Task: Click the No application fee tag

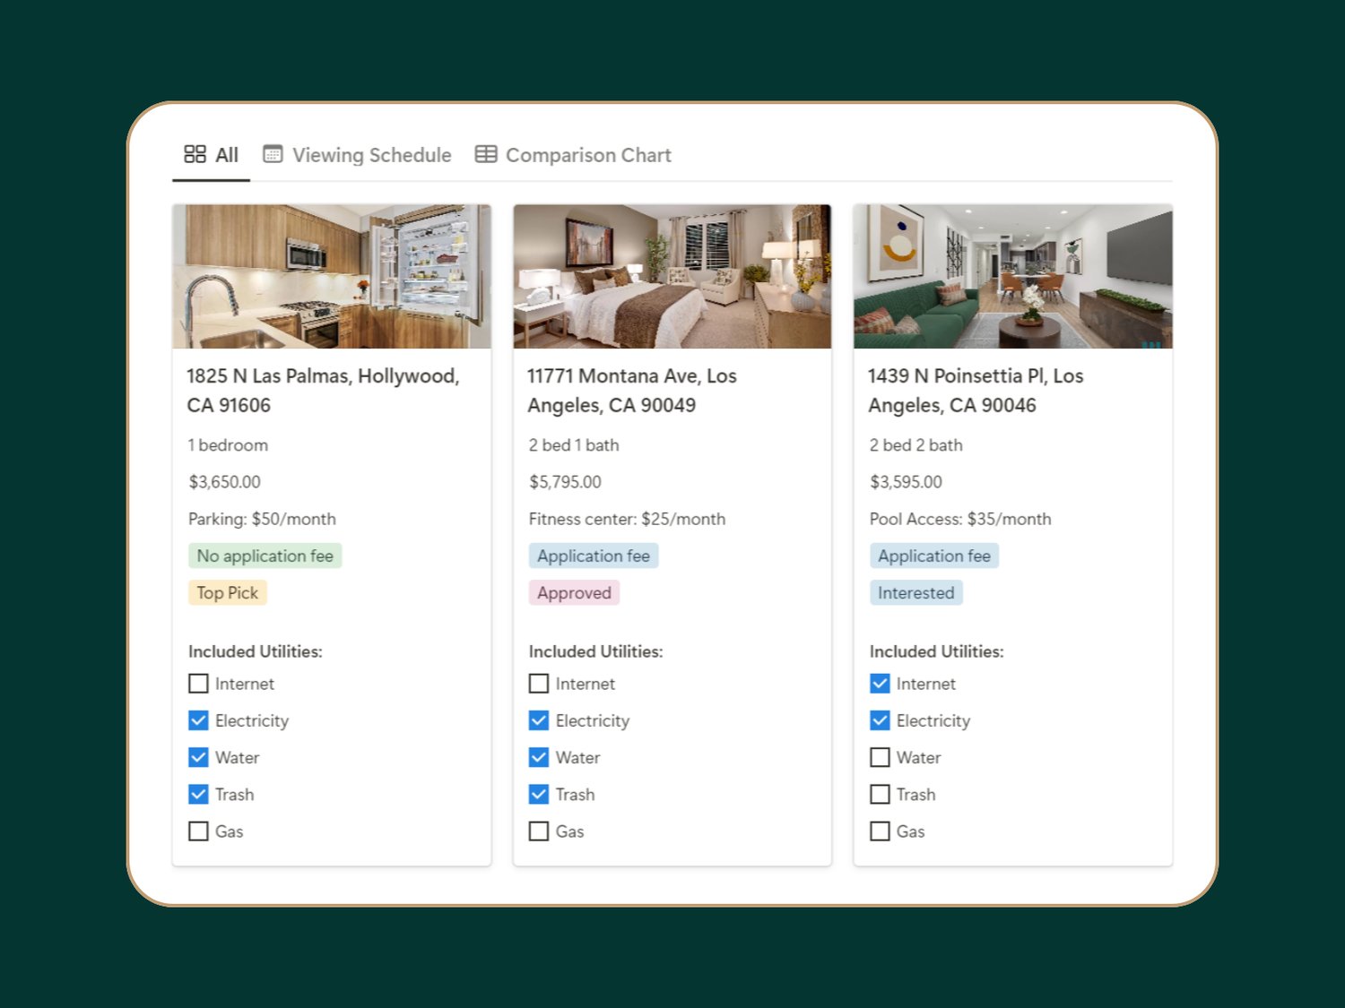Action: [x=265, y=556]
